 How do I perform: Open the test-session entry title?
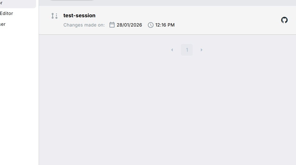click(x=79, y=15)
